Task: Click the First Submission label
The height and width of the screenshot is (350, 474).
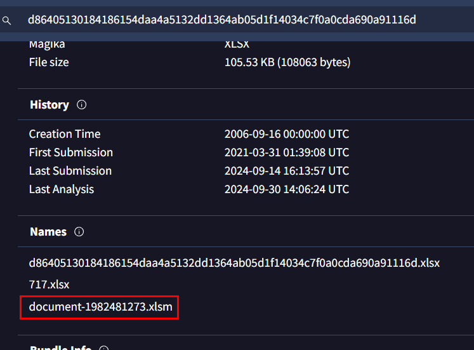Action: pos(71,152)
